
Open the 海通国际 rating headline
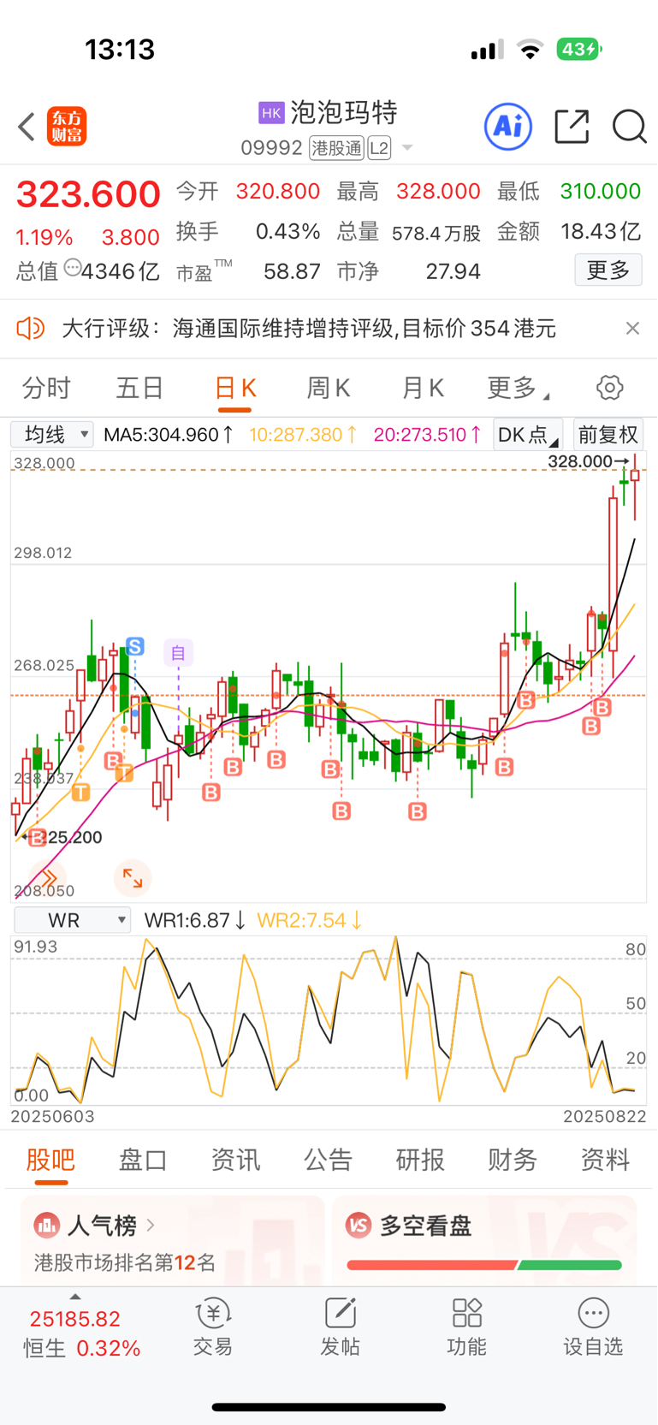click(x=309, y=328)
